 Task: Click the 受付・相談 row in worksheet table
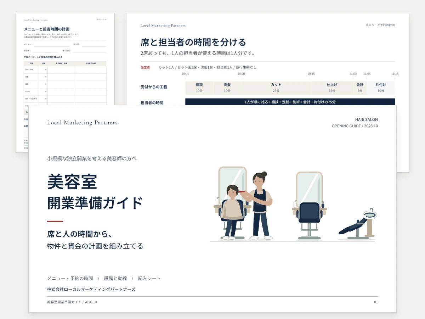click(x=65, y=69)
